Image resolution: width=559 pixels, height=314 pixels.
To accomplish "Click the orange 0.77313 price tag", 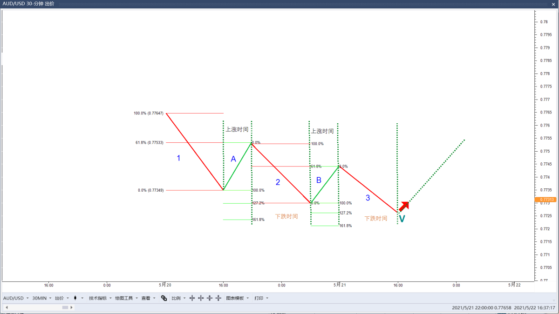I will click(545, 200).
